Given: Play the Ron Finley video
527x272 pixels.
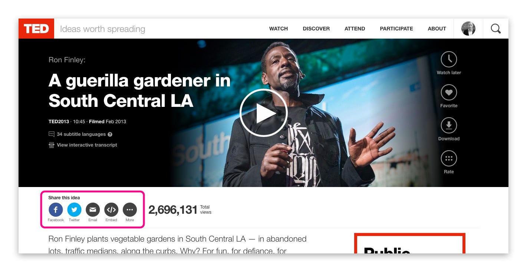Looking at the screenshot, I should point(263,113).
